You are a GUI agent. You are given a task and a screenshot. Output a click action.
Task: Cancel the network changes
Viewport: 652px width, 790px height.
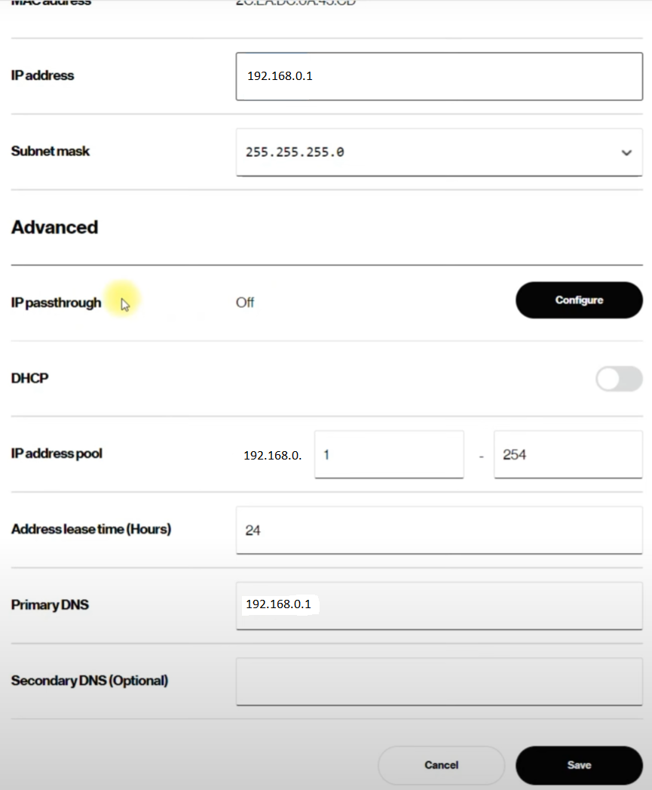441,765
